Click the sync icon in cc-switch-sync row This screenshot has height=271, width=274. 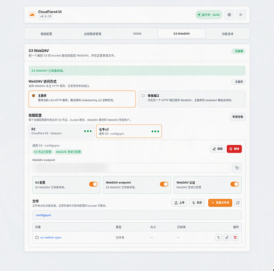point(219,237)
